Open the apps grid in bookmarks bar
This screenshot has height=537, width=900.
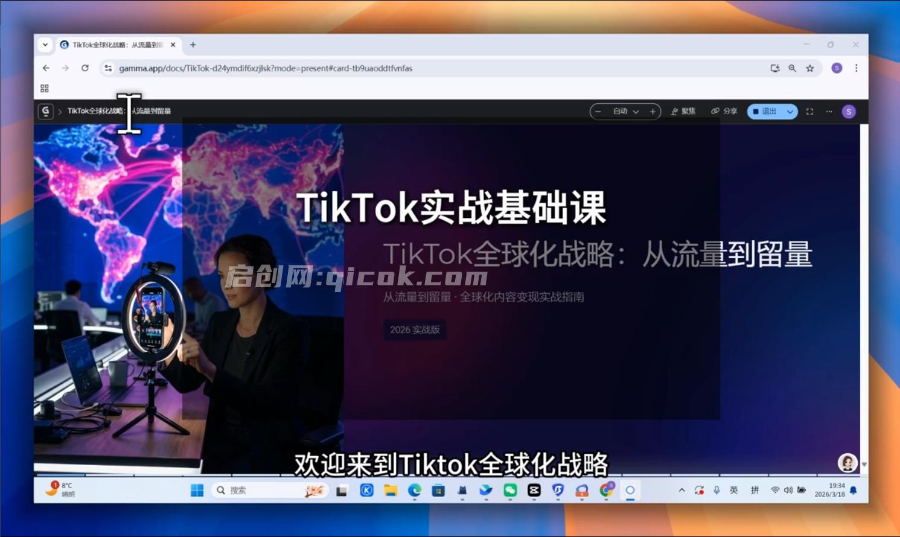click(x=45, y=88)
